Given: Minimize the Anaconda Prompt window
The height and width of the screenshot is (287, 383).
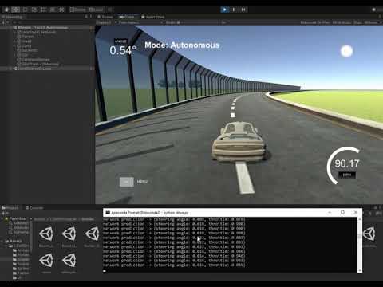Looking at the screenshot, I should tap(330, 212).
